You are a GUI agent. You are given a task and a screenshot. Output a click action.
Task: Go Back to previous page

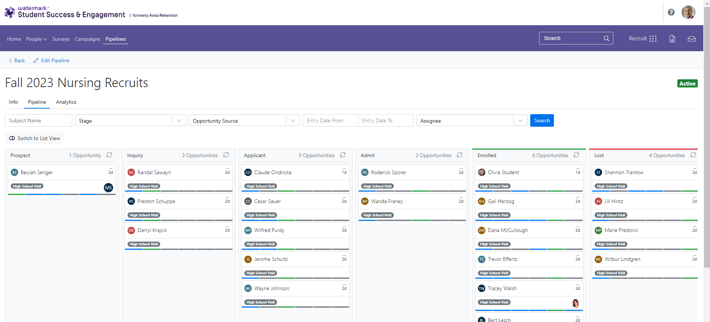coord(17,60)
